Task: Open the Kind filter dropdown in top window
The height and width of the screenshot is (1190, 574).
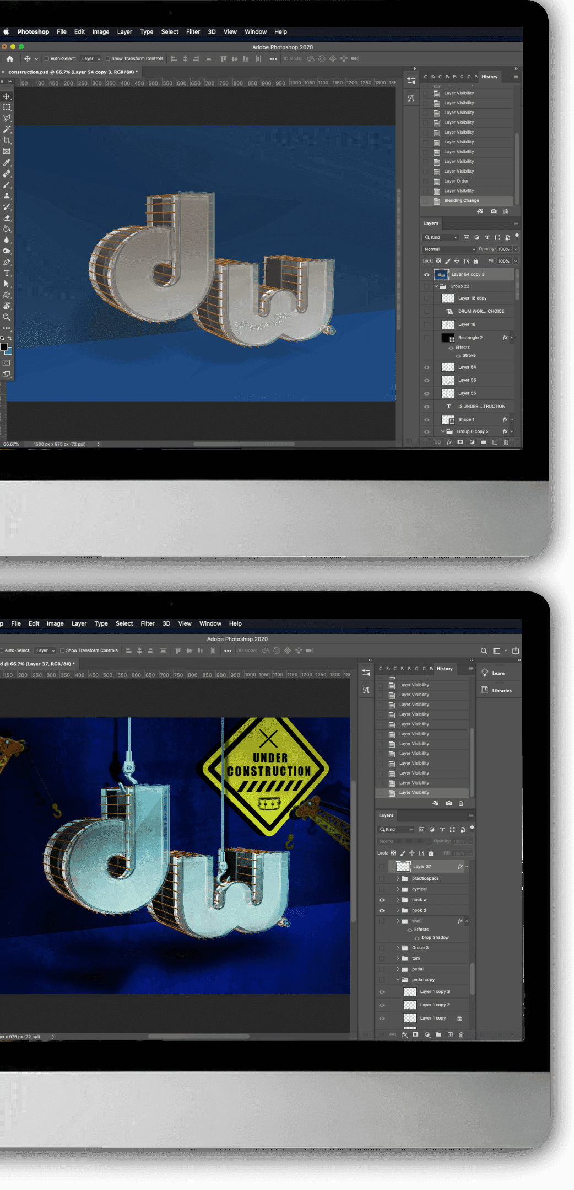Action: pos(441,237)
